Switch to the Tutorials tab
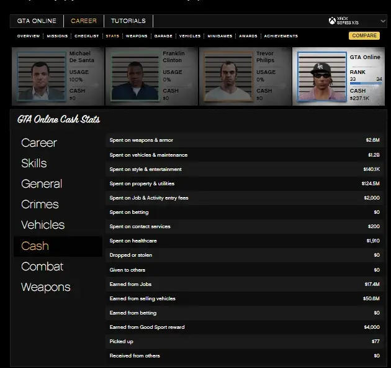This screenshot has width=391, height=368. tap(128, 21)
